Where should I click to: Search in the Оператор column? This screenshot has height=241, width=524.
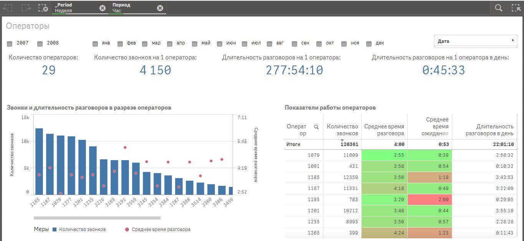pyautogui.click(x=316, y=127)
